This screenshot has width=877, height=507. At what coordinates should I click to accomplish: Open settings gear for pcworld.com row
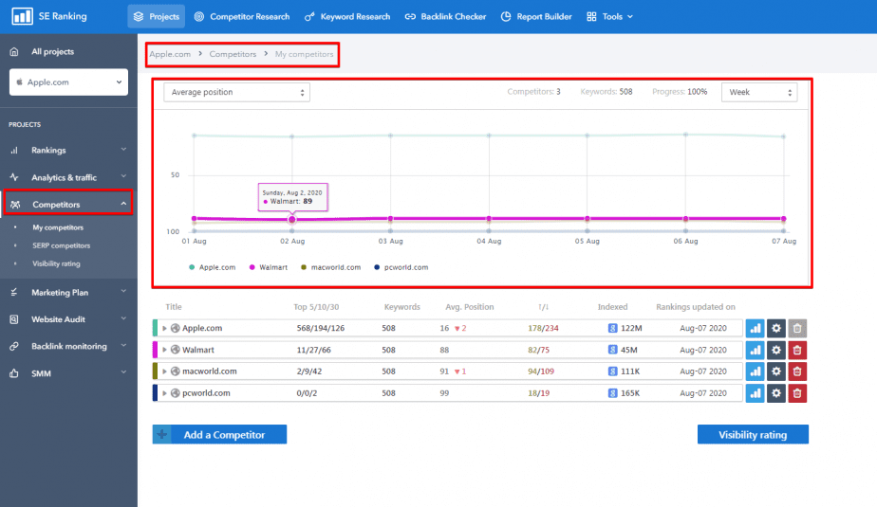coord(776,393)
